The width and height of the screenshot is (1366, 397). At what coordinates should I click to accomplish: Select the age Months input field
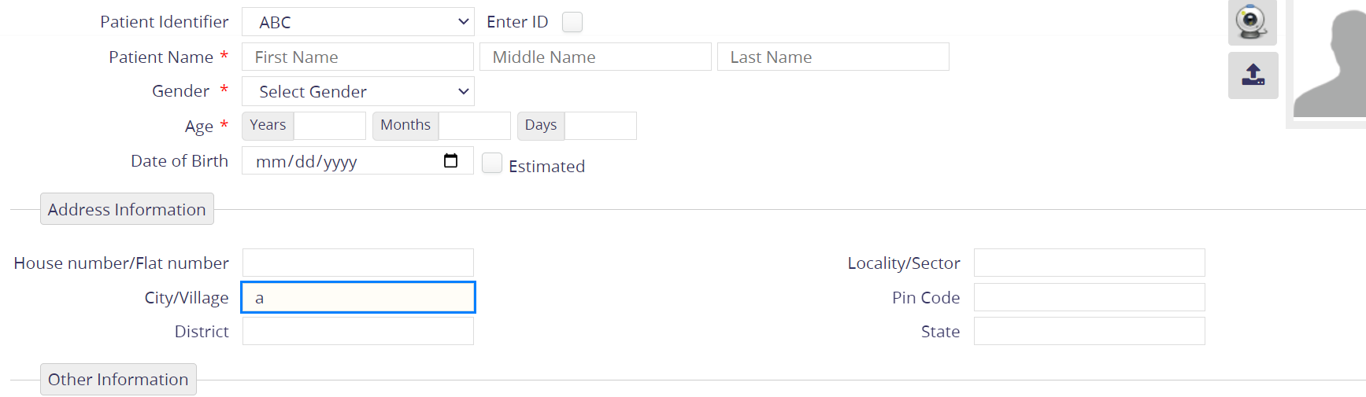click(x=474, y=126)
